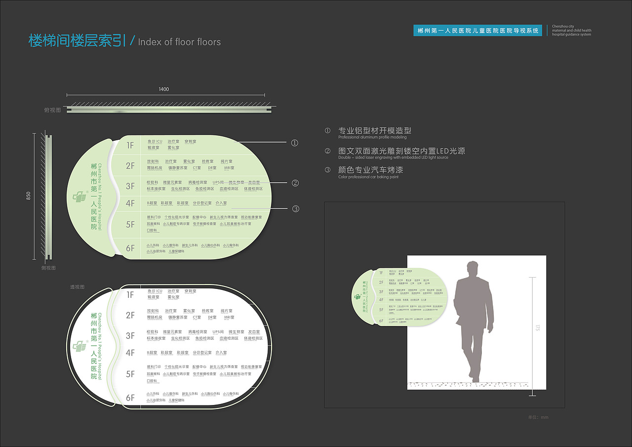Click the '俯视图' top view label
This screenshot has height=447, width=632.
click(x=52, y=110)
